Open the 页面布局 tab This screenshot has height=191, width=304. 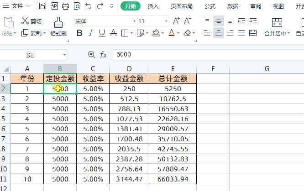tap(182, 6)
